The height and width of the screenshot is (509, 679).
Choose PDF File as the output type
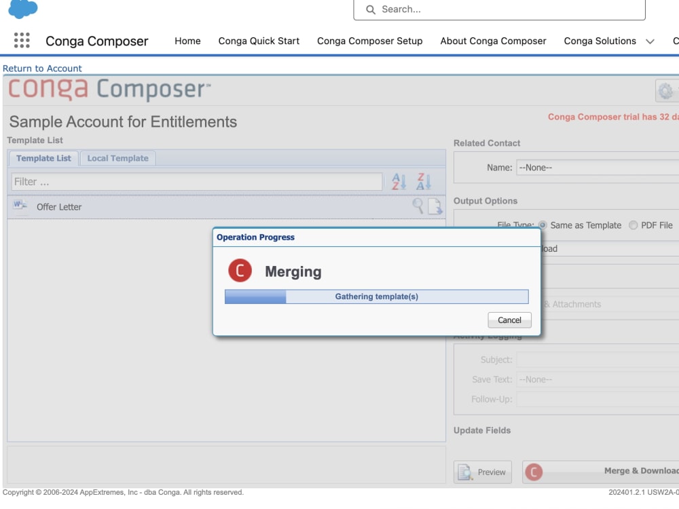tap(632, 225)
